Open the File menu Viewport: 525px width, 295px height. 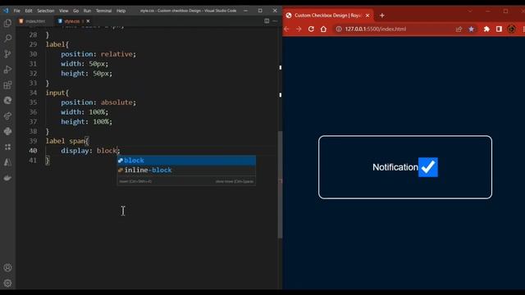pyautogui.click(x=16, y=11)
